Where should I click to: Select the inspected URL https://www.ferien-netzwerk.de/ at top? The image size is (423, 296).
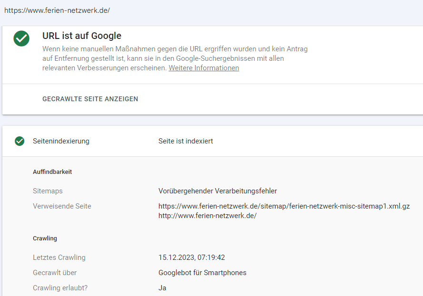click(57, 10)
